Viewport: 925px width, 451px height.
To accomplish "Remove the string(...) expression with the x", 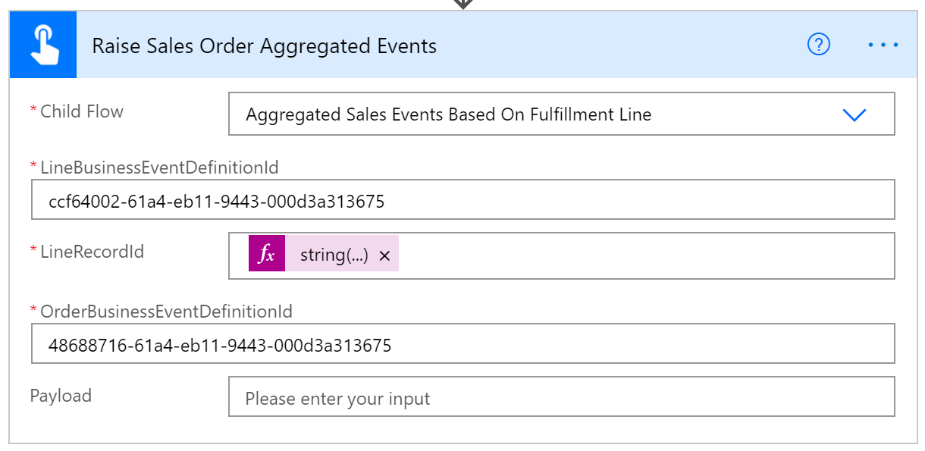I will [384, 255].
